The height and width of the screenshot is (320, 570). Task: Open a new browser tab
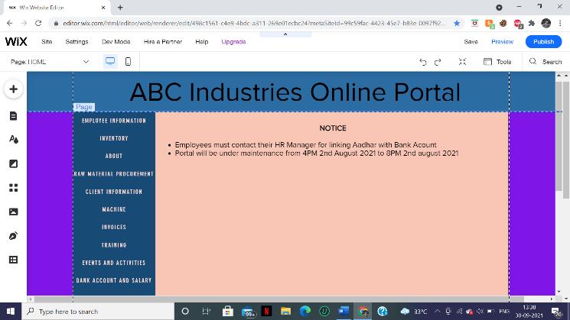click(120, 8)
